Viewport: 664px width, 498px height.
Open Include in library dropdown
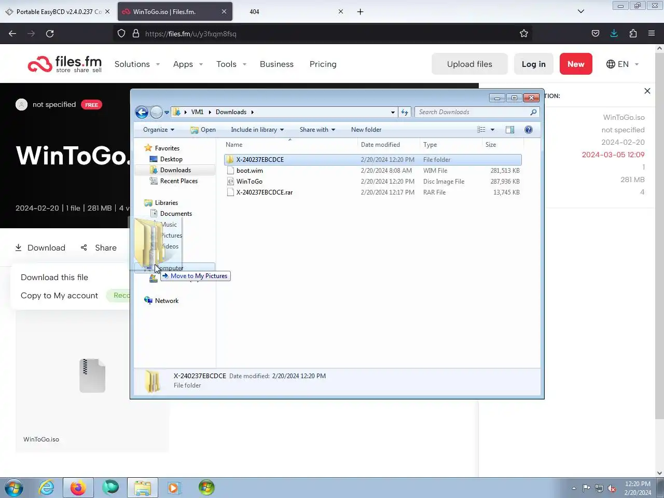coord(257,130)
